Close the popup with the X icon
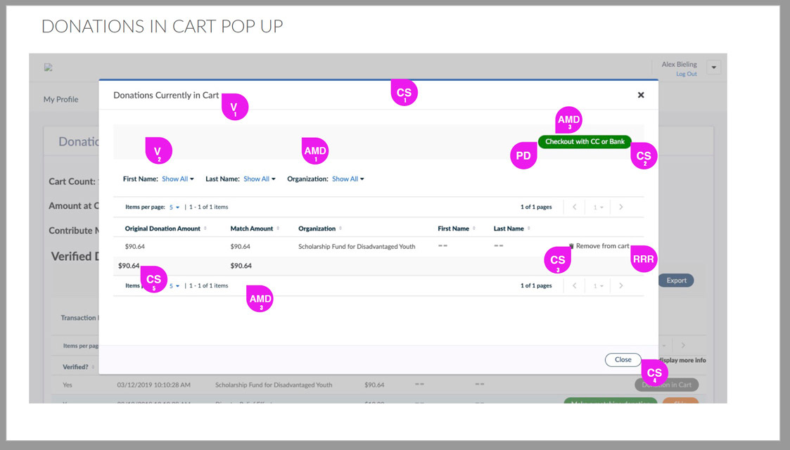 click(640, 95)
